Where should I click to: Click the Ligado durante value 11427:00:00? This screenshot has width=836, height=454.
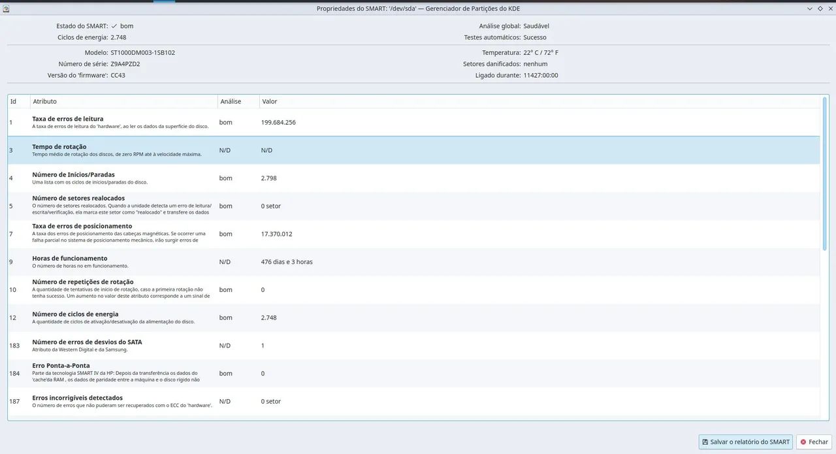(x=541, y=75)
